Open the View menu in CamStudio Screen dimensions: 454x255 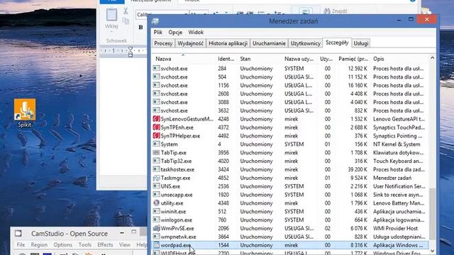[x=125, y=244]
